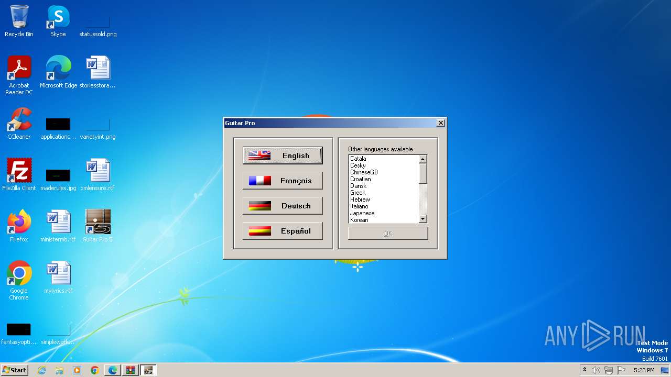Image resolution: width=671 pixels, height=377 pixels.
Task: Select the Acrobat Reader DC shortcut
Action: pyautogui.click(x=19, y=75)
